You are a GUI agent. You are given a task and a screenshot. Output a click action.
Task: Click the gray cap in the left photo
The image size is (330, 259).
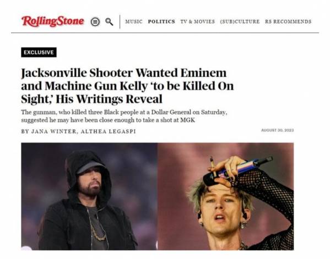coord(91,167)
